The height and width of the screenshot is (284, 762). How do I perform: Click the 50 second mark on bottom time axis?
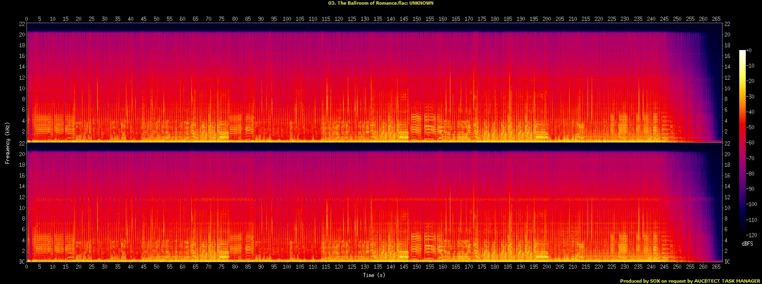click(x=157, y=268)
